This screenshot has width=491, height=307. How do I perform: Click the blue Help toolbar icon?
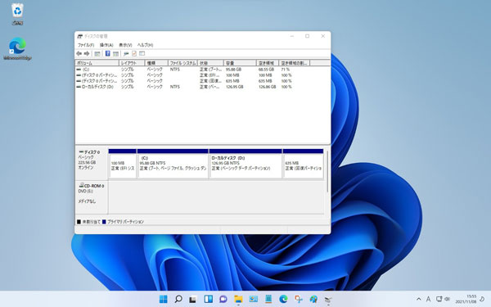coord(108,53)
